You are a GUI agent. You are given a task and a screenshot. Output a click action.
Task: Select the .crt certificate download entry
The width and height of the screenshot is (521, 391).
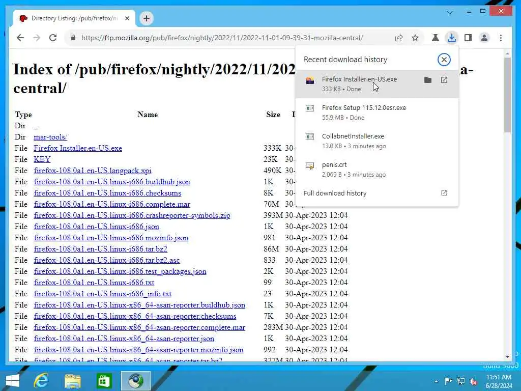[x=377, y=170]
